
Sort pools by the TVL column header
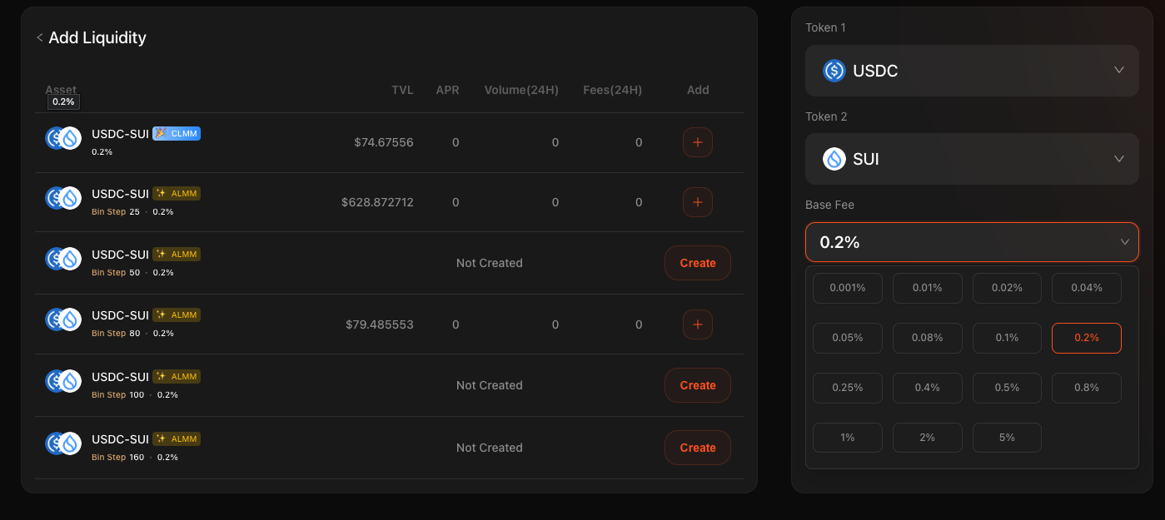402,90
